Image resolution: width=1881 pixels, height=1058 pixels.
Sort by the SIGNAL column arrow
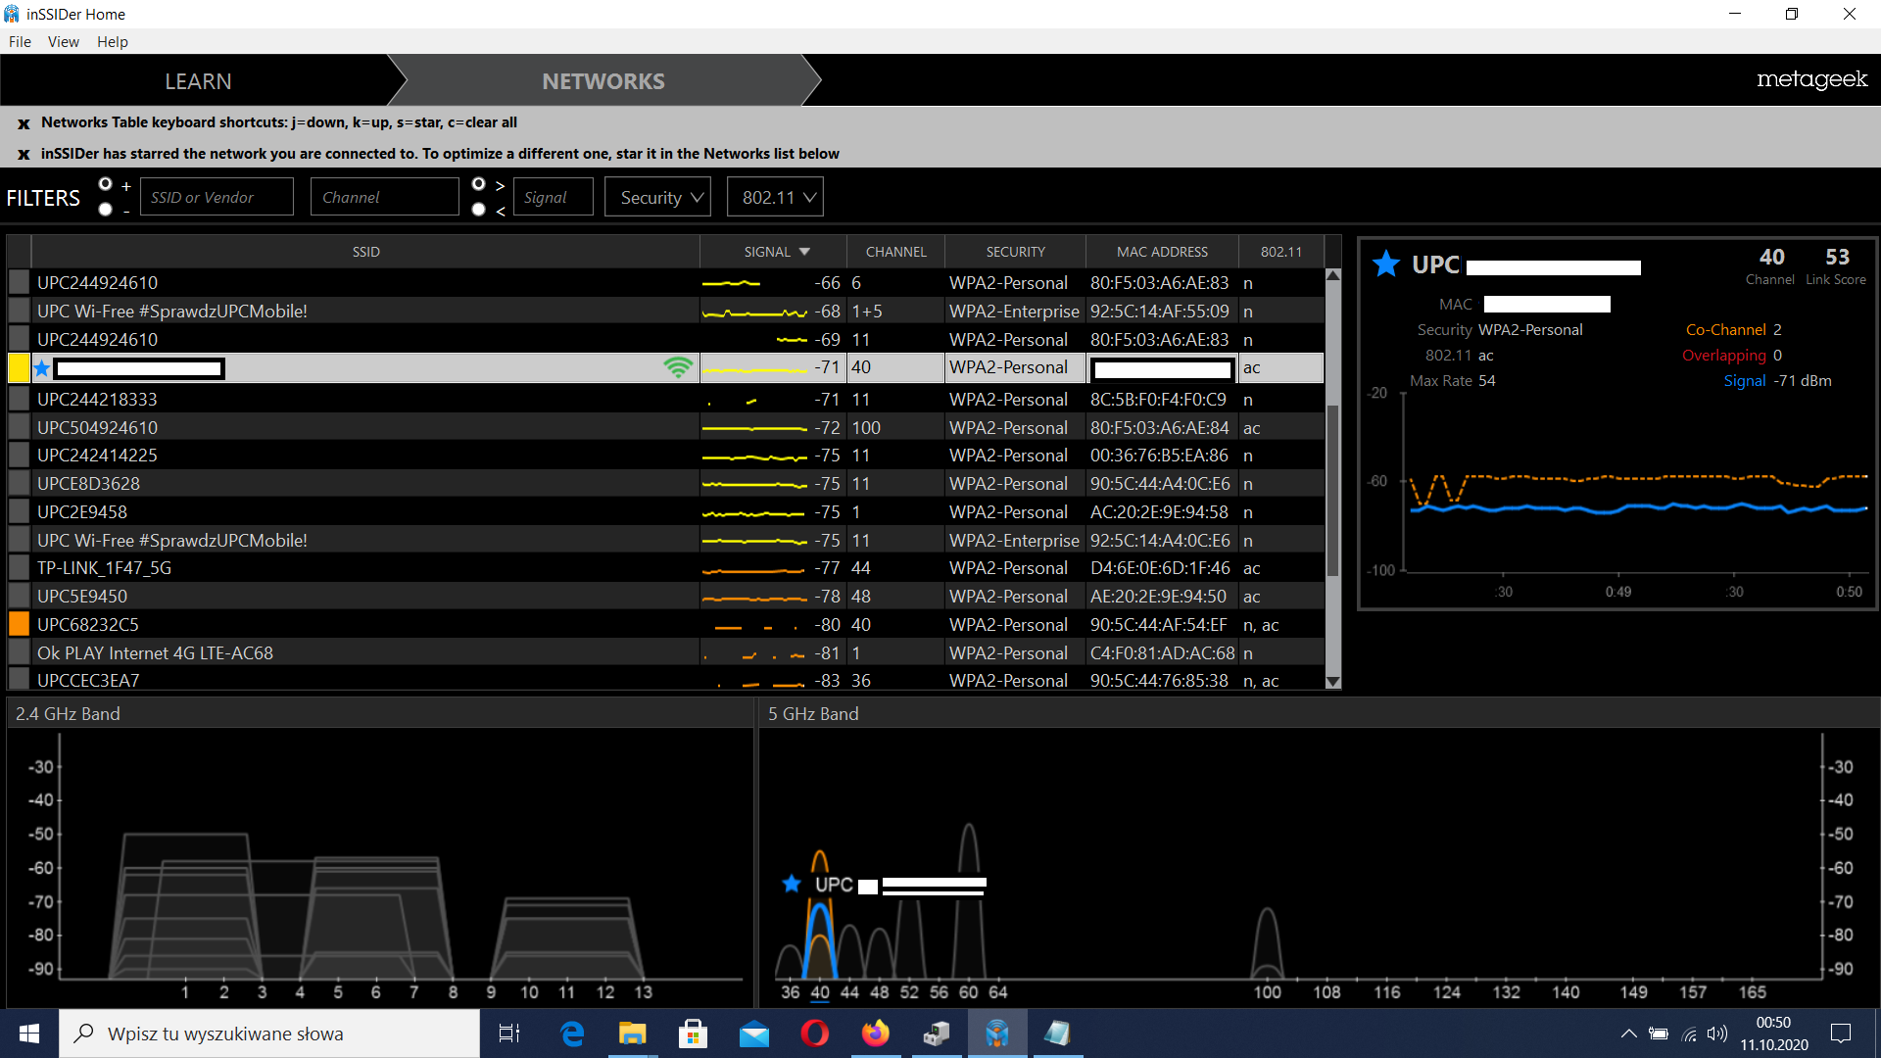pos(804,252)
